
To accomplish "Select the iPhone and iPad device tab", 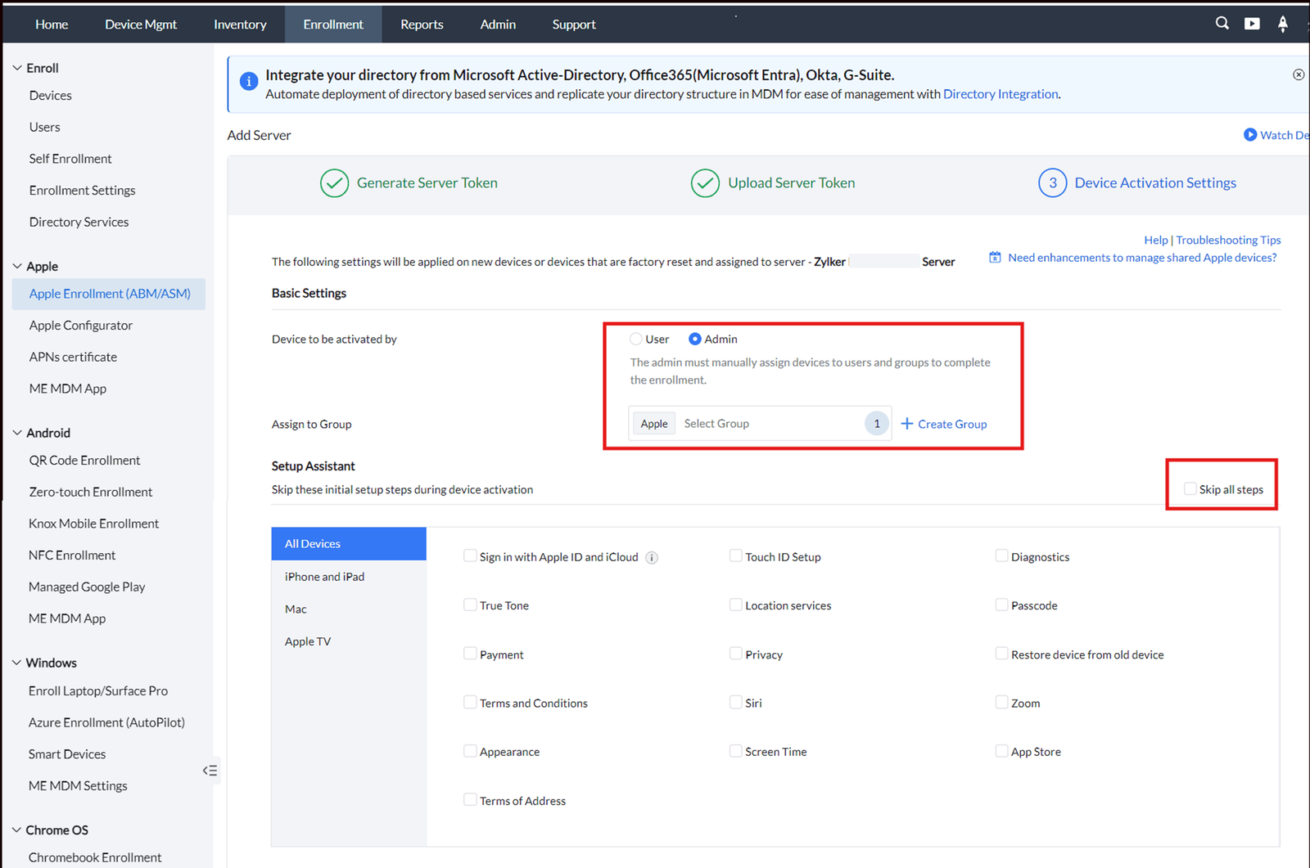I will pos(349,577).
